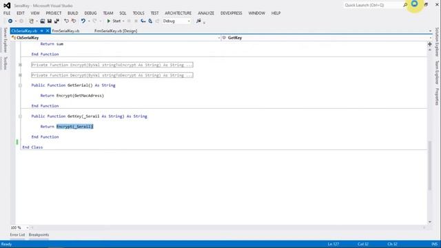Image resolution: width=441 pixels, height=248 pixels.
Task: Open the PROJECT menu
Action: (x=54, y=13)
